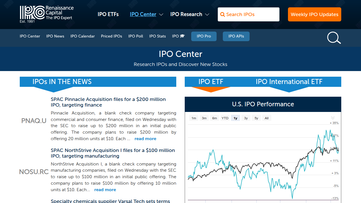Image resolution: width=361 pixels, height=203 pixels.
Task: Click the chart's double-chevron menu icon
Action: coord(333,118)
